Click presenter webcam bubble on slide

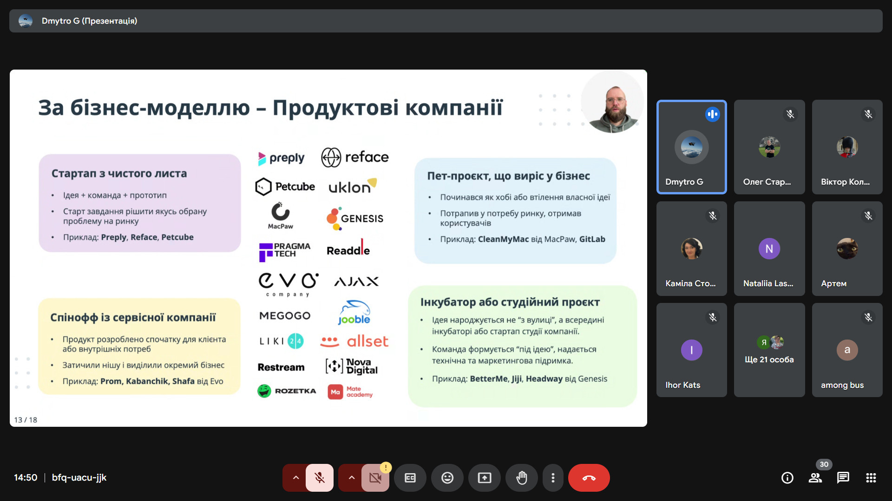coord(613,102)
